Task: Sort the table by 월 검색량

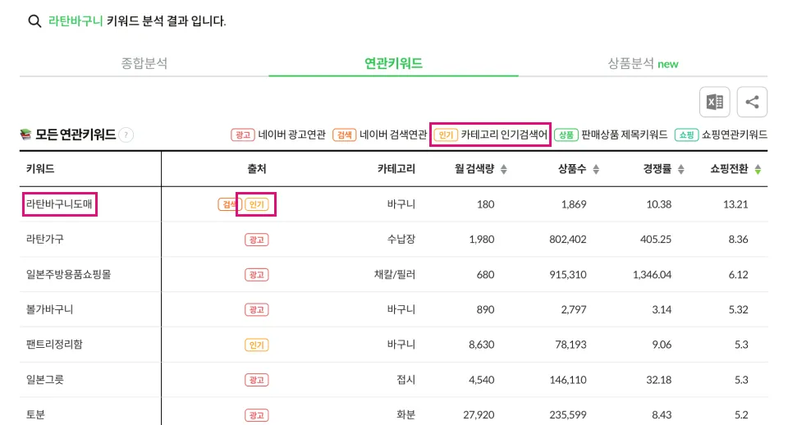Action: click(x=481, y=169)
